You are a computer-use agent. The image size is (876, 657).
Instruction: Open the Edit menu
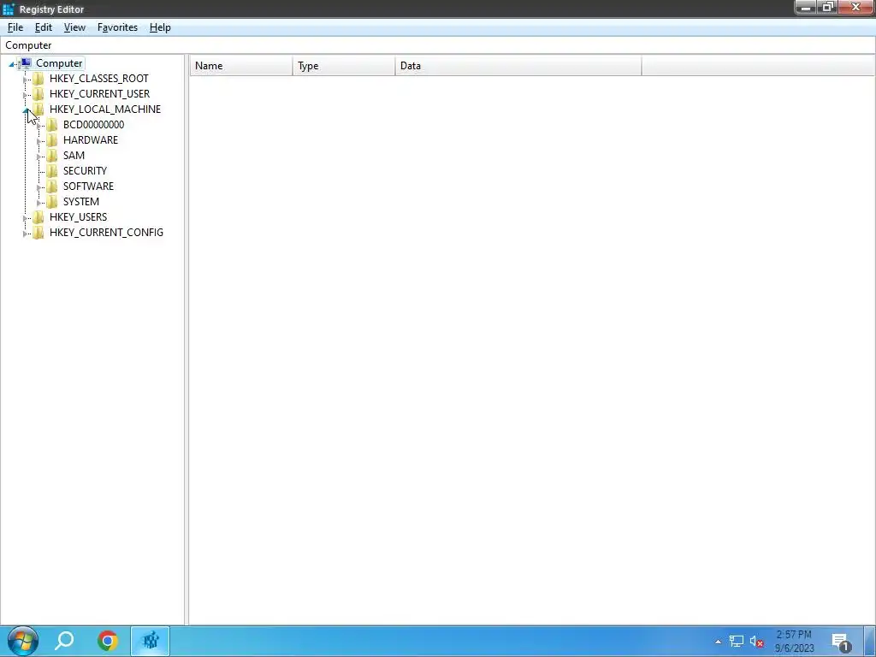pyautogui.click(x=43, y=27)
